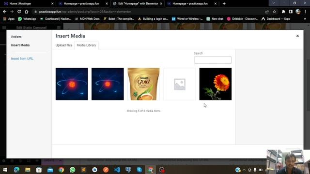Open Microsoft Store from taskbar
This screenshot has height=174, width=310.
click(39, 170)
